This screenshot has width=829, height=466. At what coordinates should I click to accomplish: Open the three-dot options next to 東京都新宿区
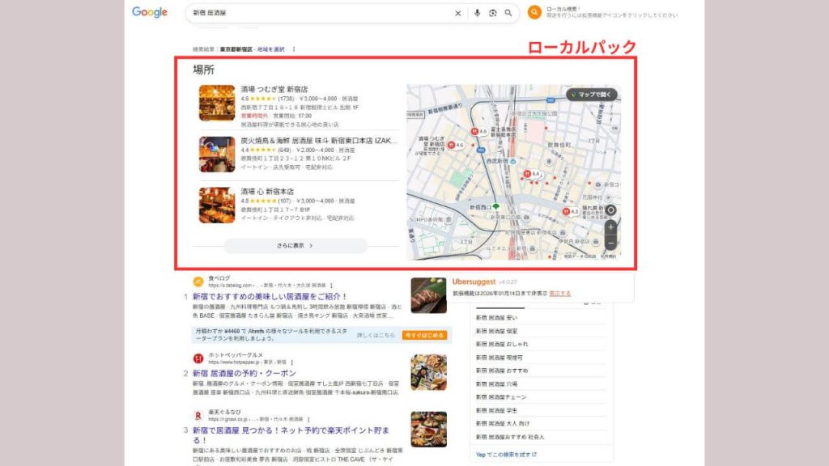(x=293, y=49)
